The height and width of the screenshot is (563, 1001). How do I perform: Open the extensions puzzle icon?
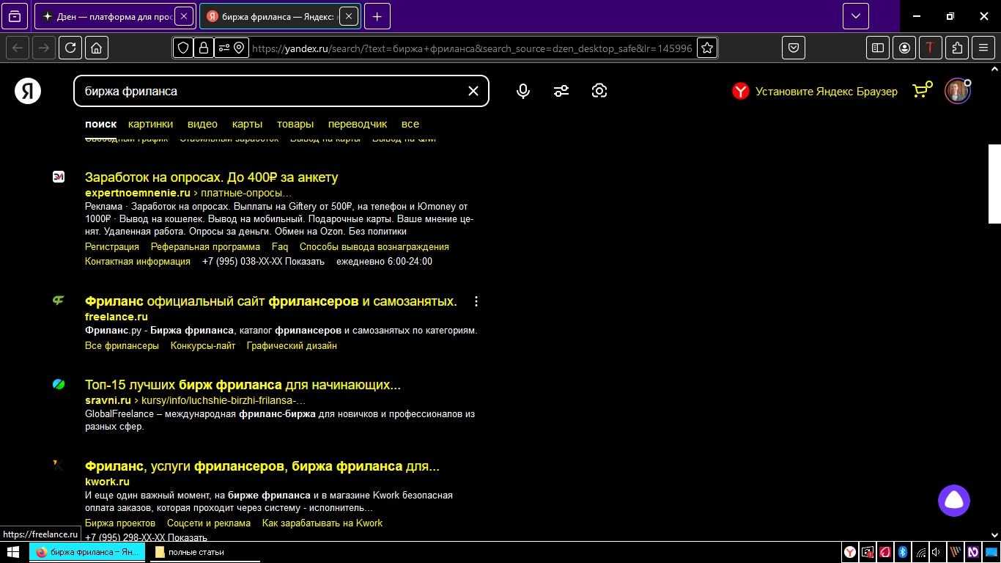957,48
